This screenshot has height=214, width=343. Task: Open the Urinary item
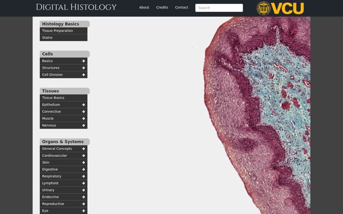point(63,190)
